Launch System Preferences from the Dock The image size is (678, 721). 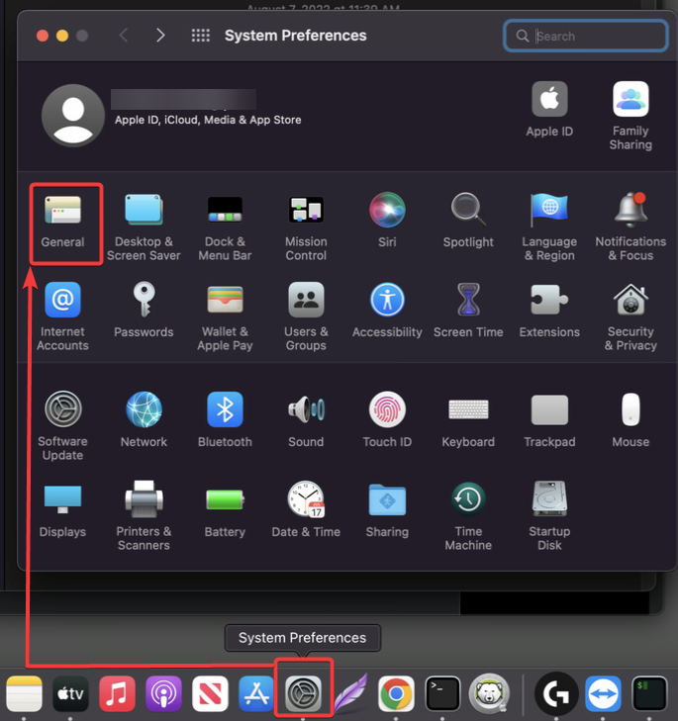coord(303,693)
